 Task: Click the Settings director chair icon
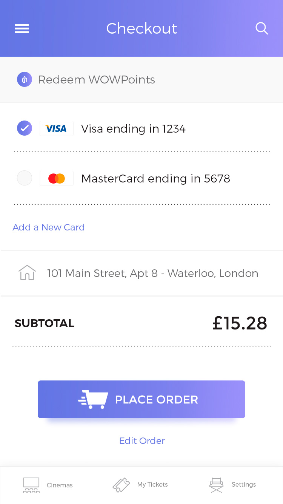[x=216, y=485]
